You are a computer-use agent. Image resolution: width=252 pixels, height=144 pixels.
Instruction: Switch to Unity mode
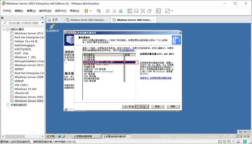[149, 11]
